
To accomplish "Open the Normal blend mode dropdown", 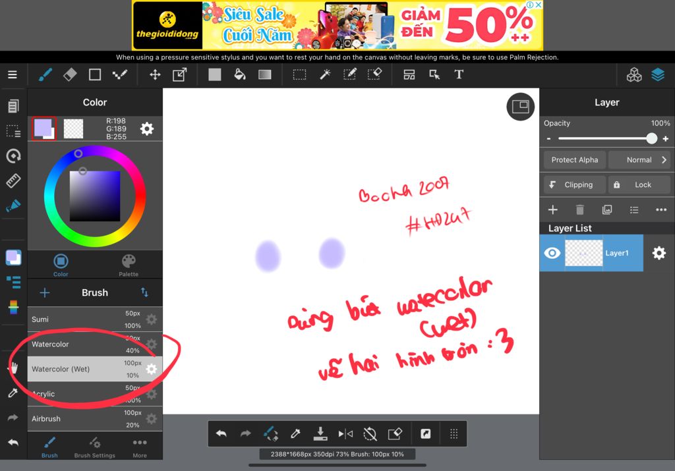I will (x=639, y=159).
